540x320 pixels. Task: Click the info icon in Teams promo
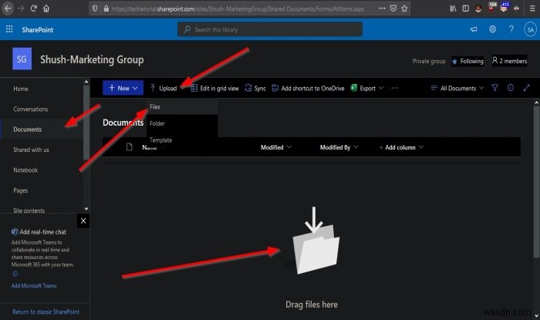point(15,274)
